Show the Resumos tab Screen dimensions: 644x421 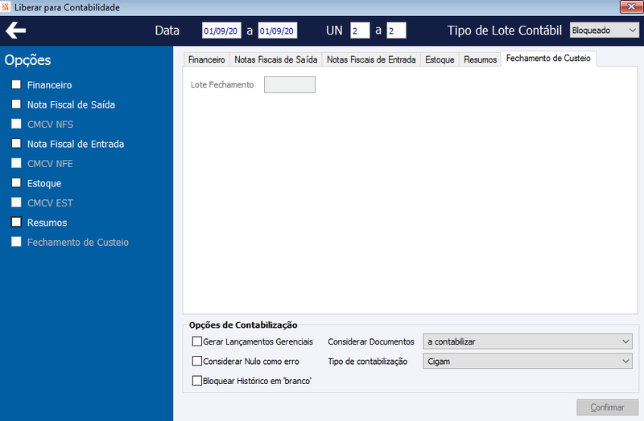tap(480, 59)
